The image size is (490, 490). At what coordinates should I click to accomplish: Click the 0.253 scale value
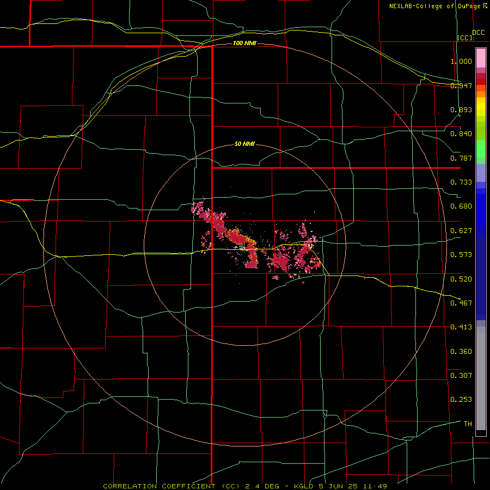[x=461, y=400]
